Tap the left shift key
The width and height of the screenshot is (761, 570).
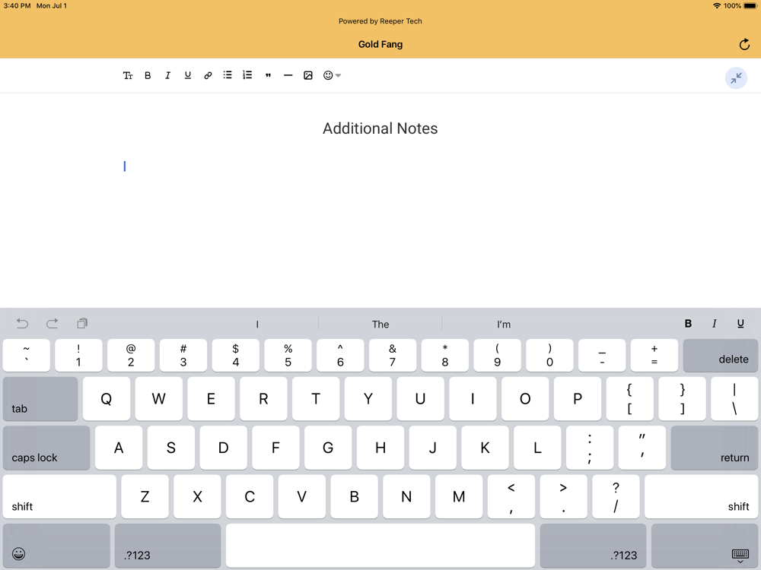(59, 497)
